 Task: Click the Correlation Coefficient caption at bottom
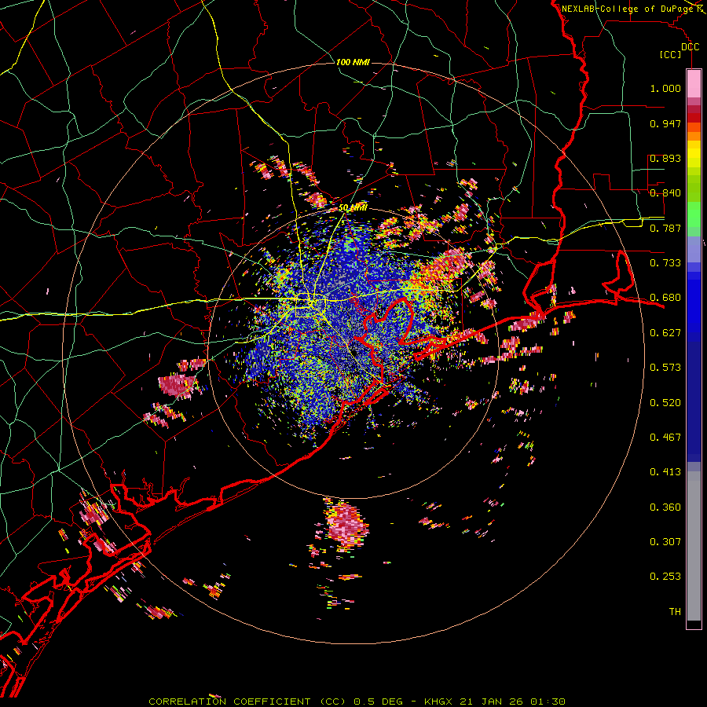pos(357,702)
